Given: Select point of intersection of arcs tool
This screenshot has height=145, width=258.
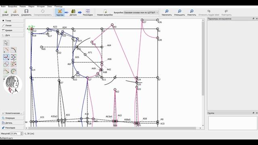Looking at the screenshot, I should coord(13,57).
